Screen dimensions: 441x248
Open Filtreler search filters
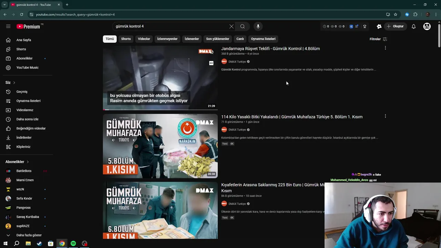tap(378, 39)
